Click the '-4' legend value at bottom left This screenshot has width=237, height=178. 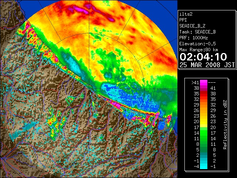coord(196,167)
